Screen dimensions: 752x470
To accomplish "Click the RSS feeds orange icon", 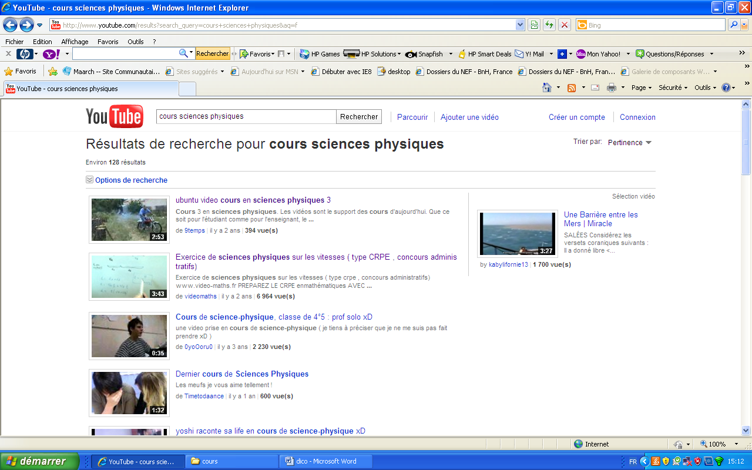I will (571, 88).
